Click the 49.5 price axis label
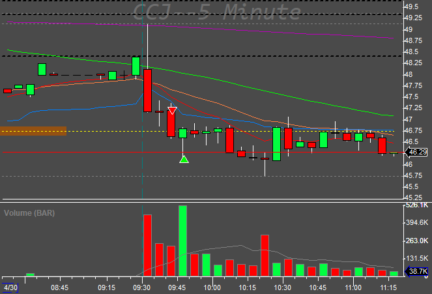The image size is (432, 294). [x=412, y=7]
